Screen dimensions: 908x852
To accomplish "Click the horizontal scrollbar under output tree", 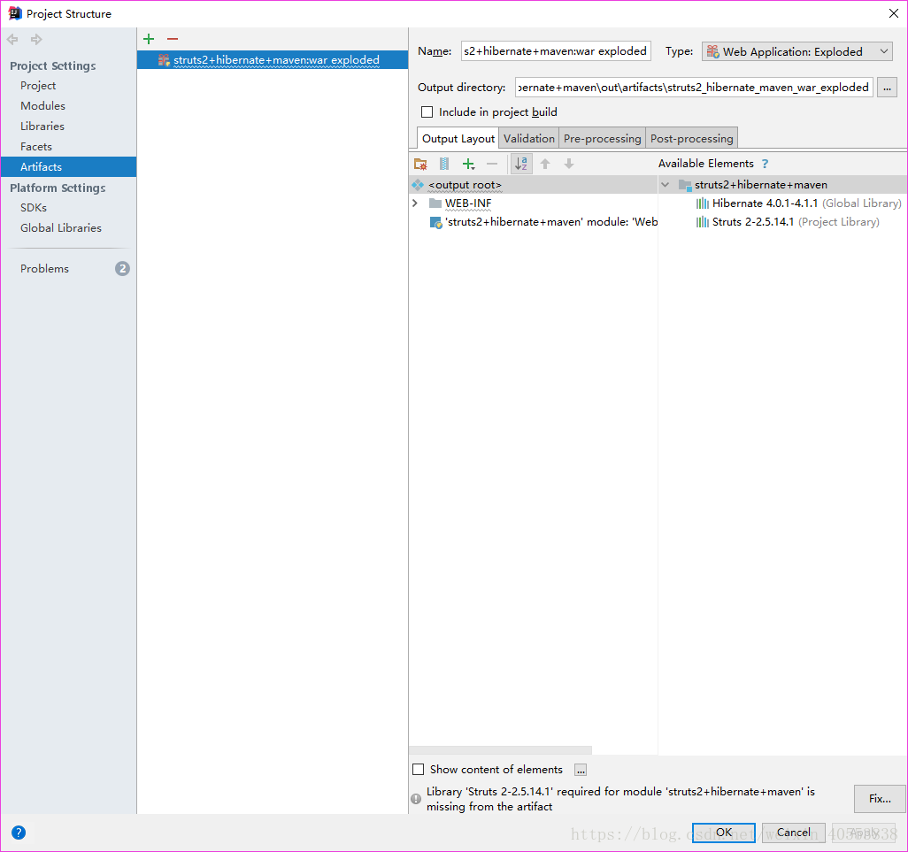I will point(500,750).
